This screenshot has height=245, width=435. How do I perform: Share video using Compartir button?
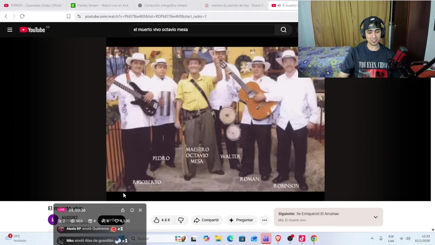tap(206, 220)
